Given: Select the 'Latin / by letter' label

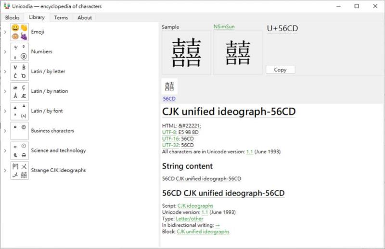Looking at the screenshot, I should coord(48,72).
